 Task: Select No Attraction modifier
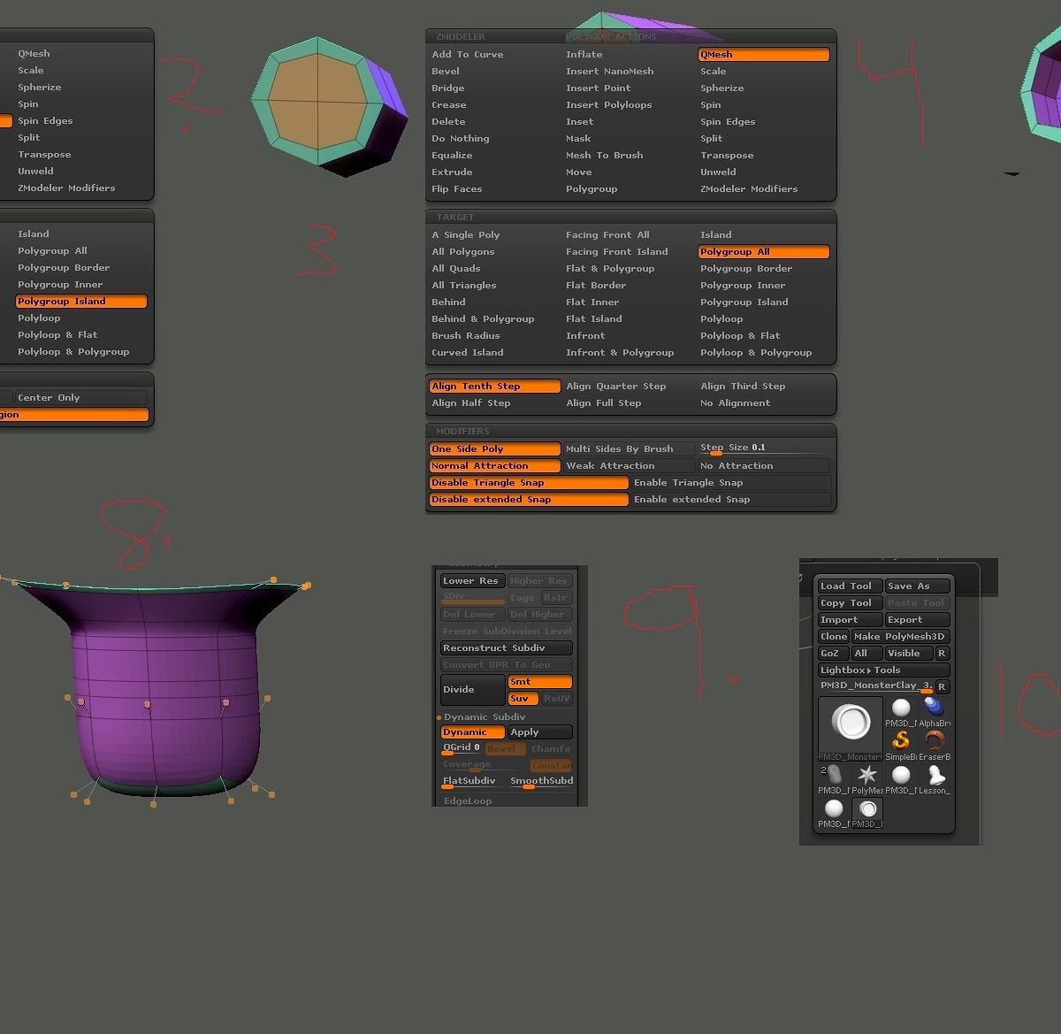(764, 466)
